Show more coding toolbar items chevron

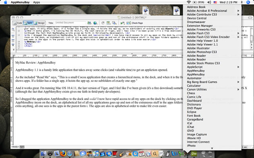tap(13, 49)
